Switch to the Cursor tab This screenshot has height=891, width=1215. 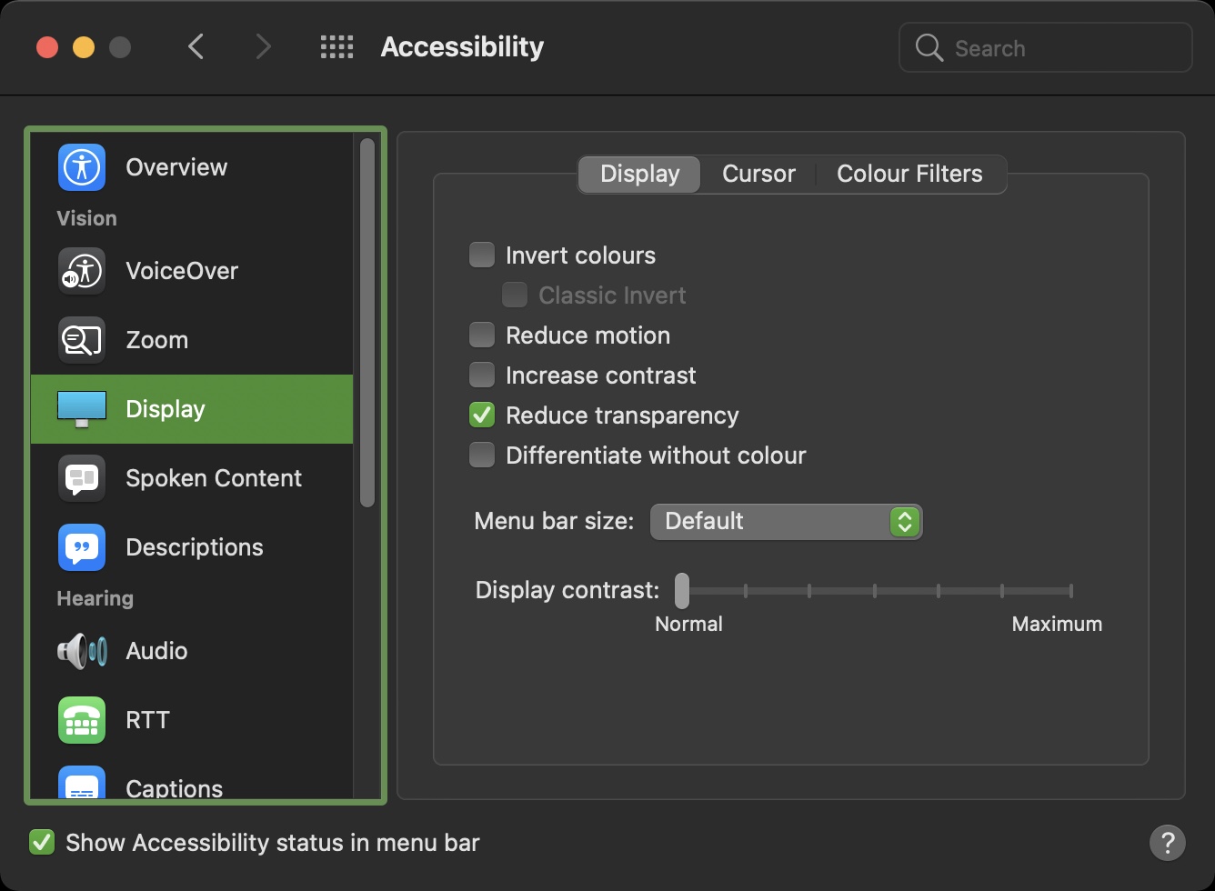pyautogui.click(x=758, y=174)
